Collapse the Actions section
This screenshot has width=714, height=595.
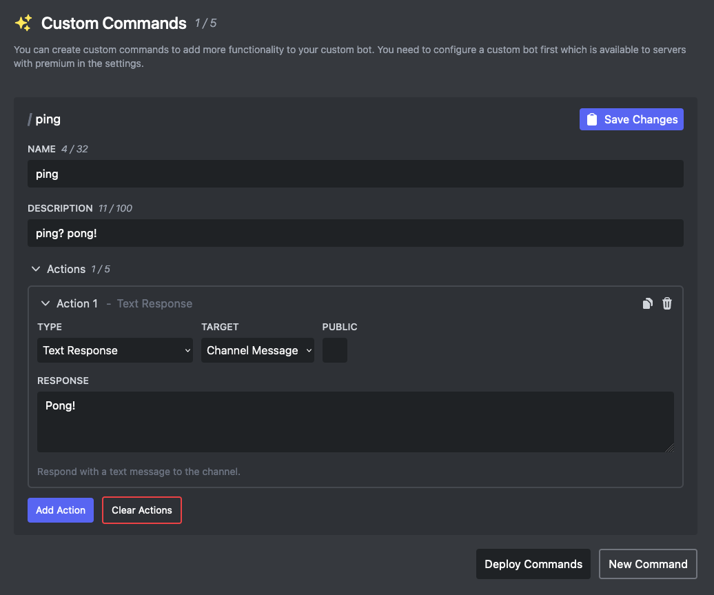point(35,269)
